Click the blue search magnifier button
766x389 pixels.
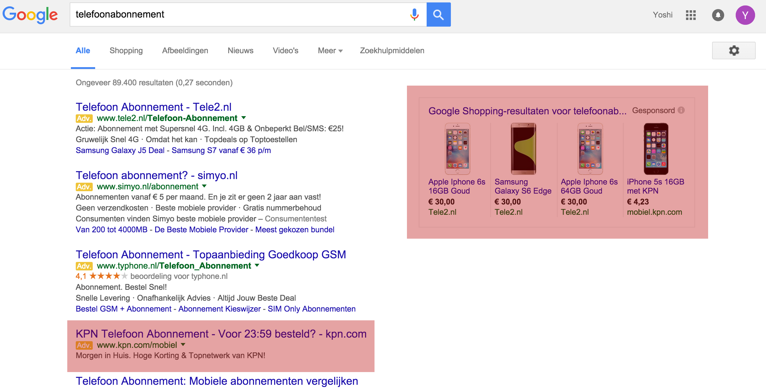point(438,15)
